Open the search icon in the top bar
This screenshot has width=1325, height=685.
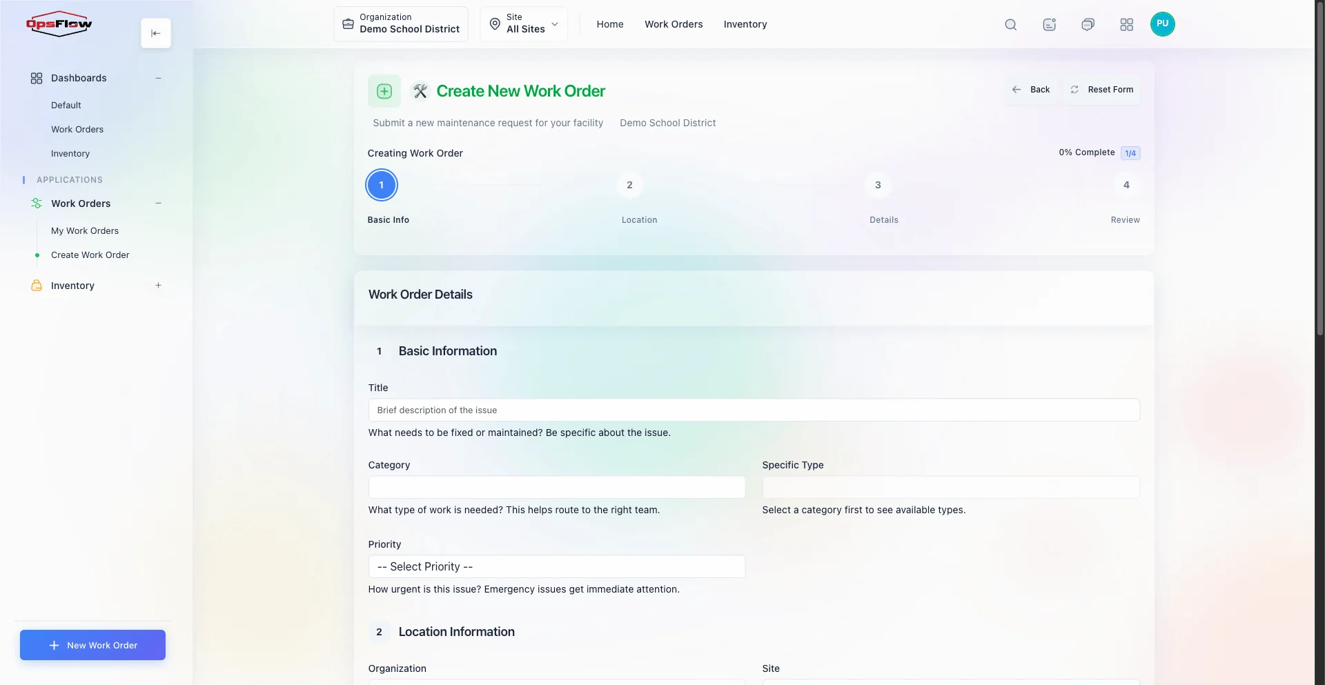1010,24
